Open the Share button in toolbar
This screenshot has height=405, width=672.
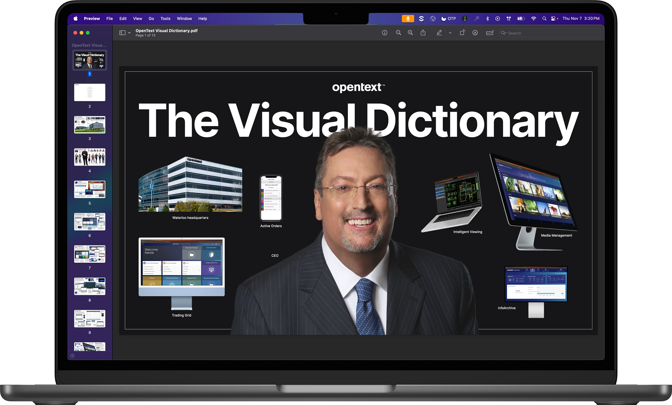tap(423, 33)
